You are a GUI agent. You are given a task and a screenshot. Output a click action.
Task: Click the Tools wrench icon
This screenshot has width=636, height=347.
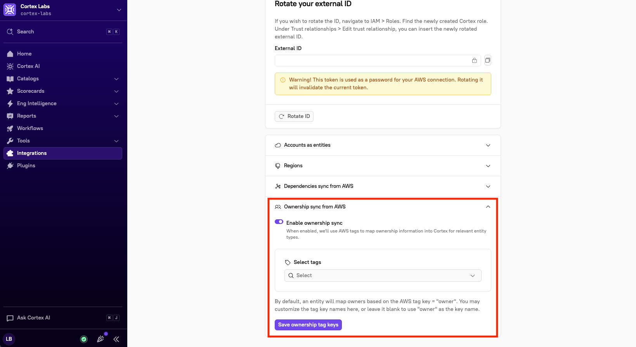coord(10,141)
